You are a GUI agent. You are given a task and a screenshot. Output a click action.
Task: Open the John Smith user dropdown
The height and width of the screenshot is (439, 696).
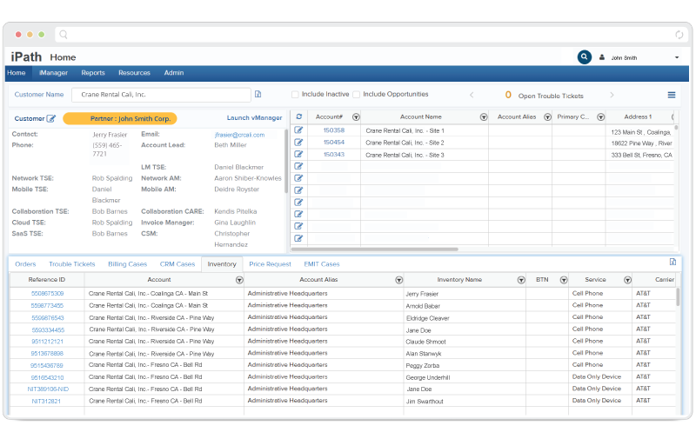677,58
